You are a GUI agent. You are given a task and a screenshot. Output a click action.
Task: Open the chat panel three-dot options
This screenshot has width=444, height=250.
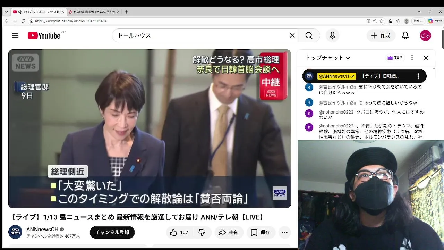coord(412,58)
